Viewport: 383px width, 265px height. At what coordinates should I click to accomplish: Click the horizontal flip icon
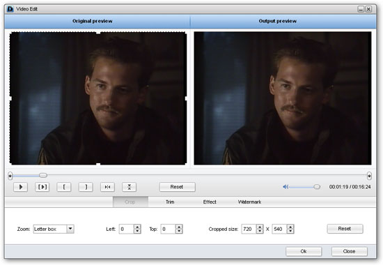[x=107, y=187]
